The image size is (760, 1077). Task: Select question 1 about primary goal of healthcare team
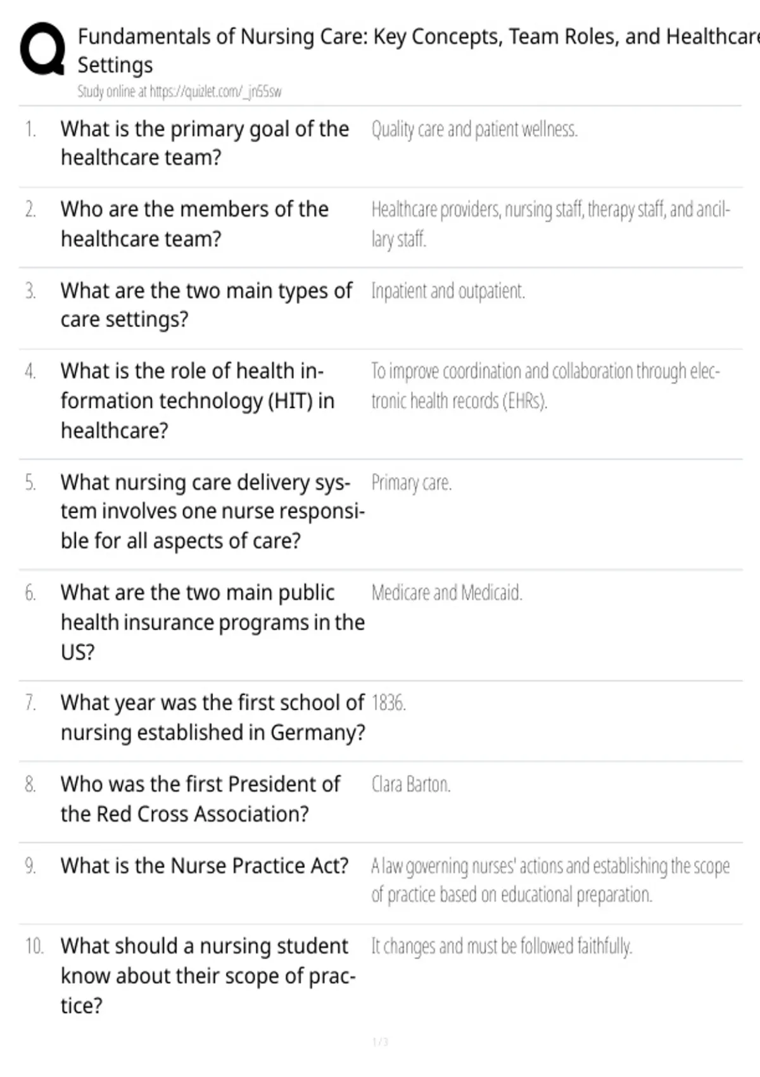coord(205,143)
